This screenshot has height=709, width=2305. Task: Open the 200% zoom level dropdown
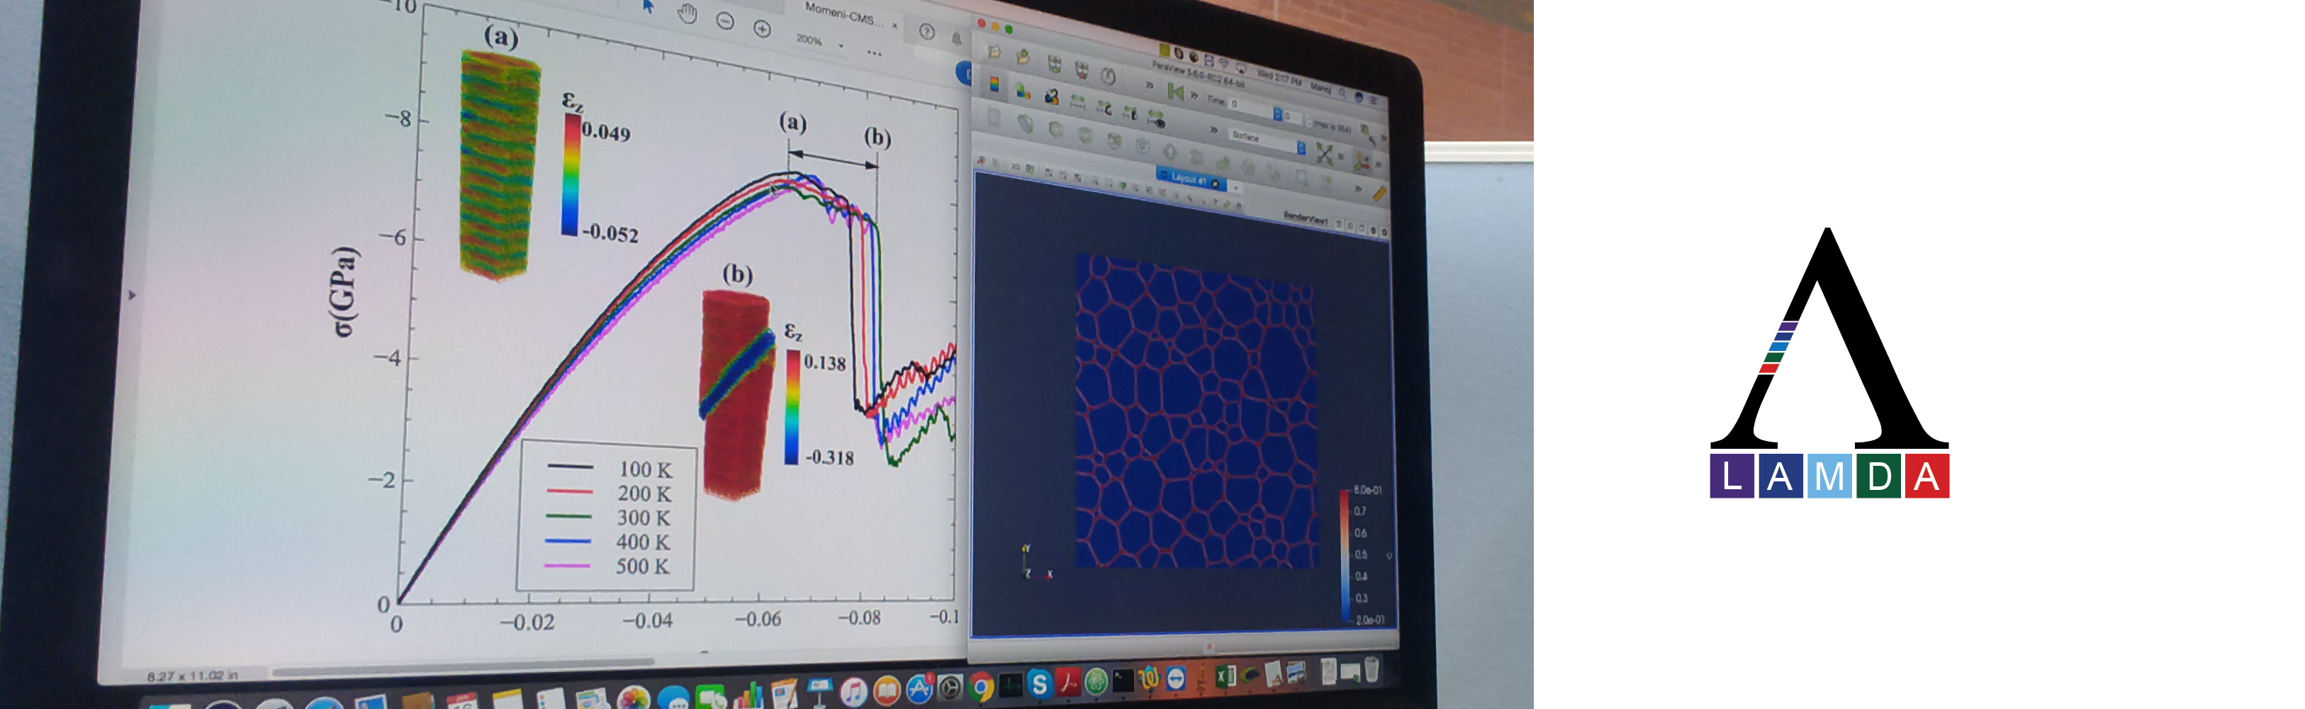tap(840, 45)
